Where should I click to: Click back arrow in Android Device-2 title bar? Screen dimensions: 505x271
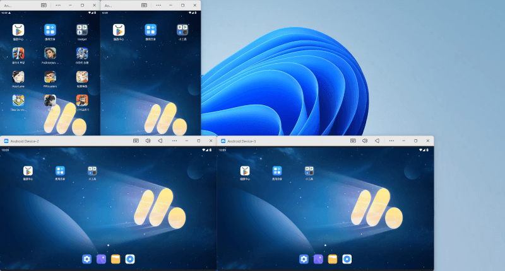point(160,141)
